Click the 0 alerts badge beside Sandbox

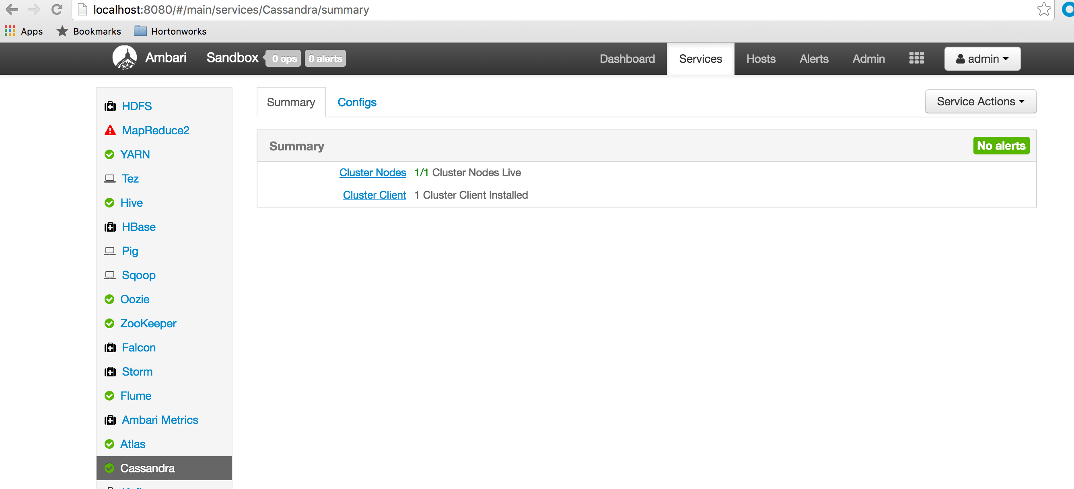[x=325, y=58]
